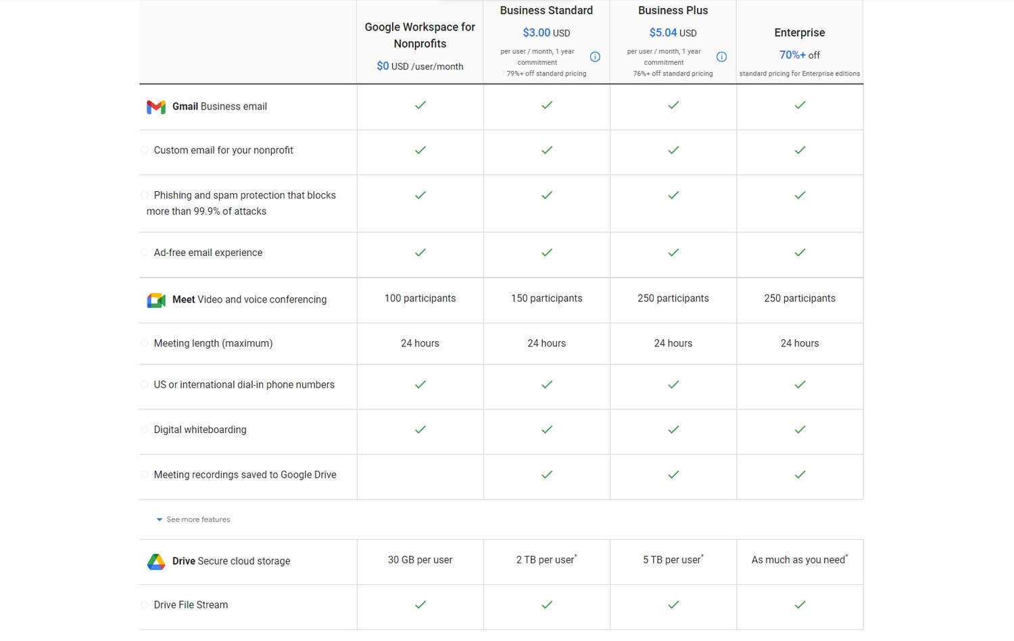Click the Digital whiteboarding checkmark under Business Plus
Image resolution: width=1014 pixels, height=641 pixels.
(x=673, y=430)
